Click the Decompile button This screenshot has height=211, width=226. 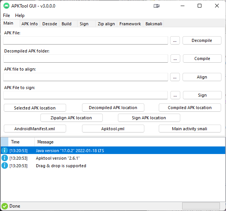[202, 40]
